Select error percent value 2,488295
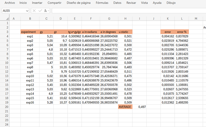The image size is (206, 127). click(182, 102)
